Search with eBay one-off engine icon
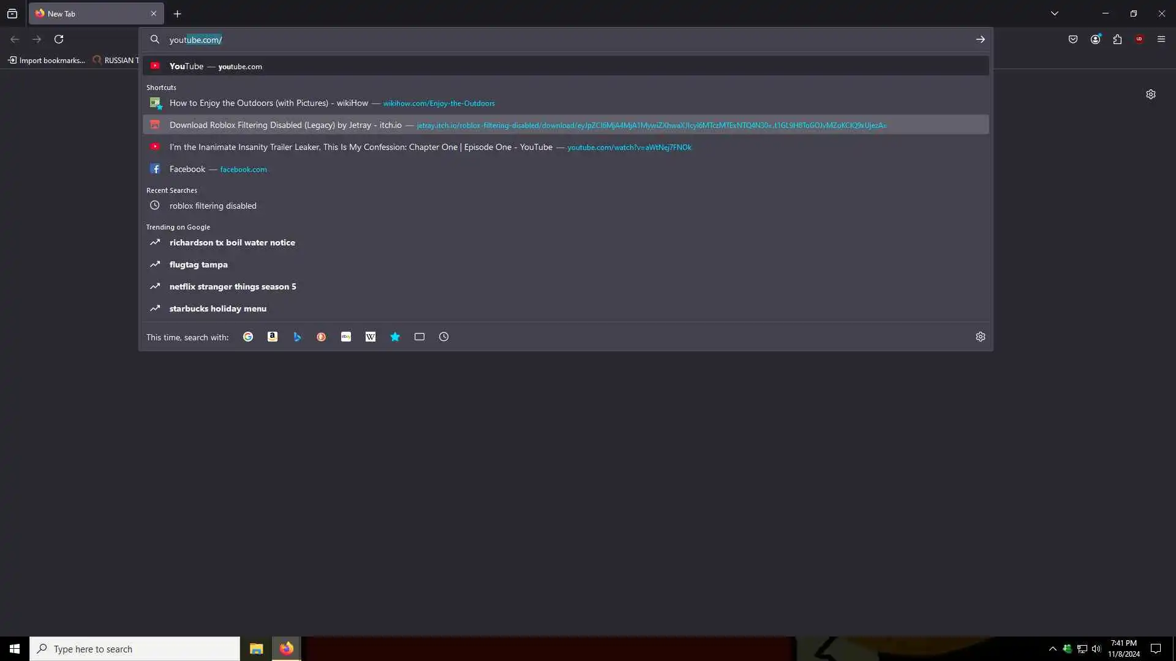This screenshot has height=661, width=1176. pos(346,337)
